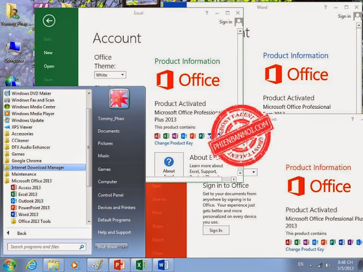Open Windows Update from the programs list
This screenshot has height=272, width=363.
(28, 120)
